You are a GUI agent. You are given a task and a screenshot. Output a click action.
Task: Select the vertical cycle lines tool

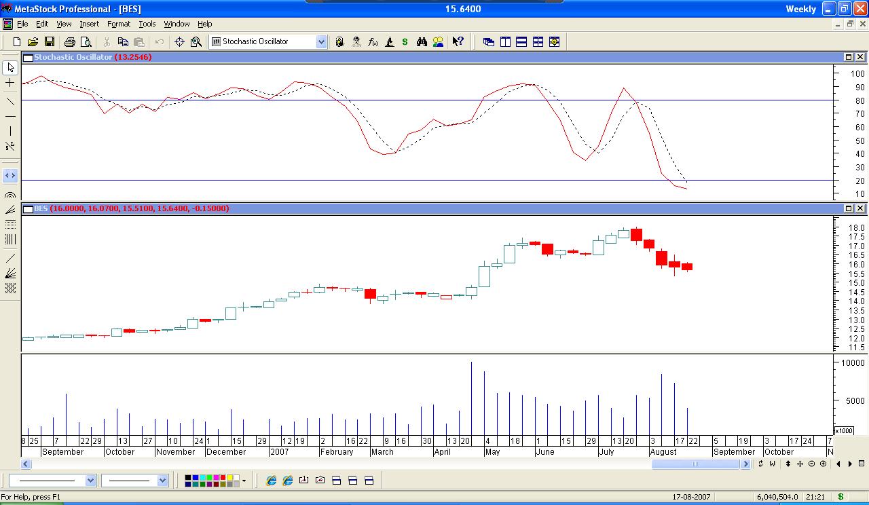pos(10,239)
